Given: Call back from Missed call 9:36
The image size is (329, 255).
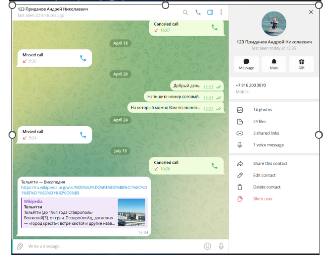Looking at the screenshot, I should click(83, 58).
